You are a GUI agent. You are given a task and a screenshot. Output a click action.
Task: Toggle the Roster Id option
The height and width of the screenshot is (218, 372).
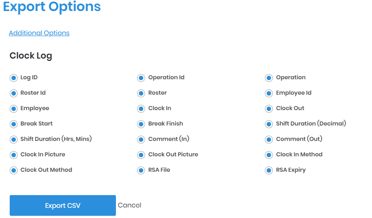13,93
